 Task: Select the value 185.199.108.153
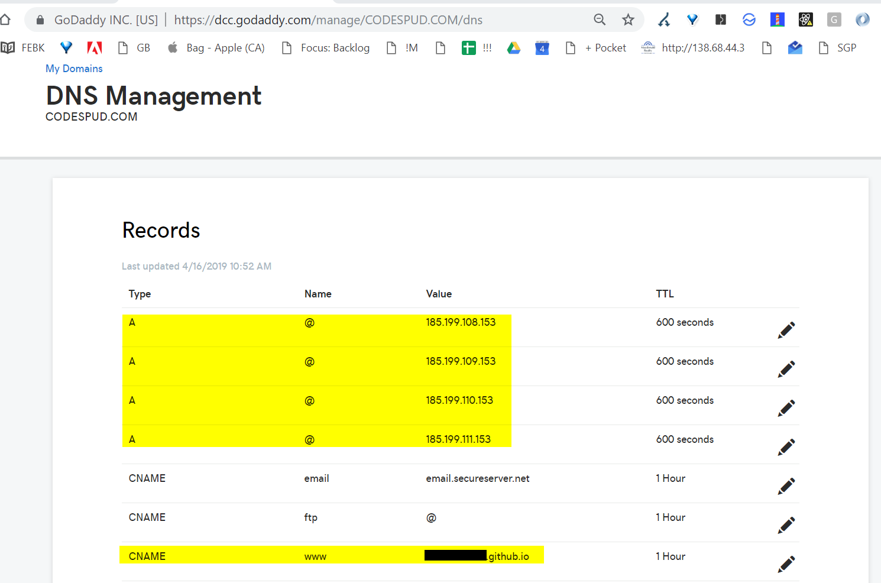461,322
